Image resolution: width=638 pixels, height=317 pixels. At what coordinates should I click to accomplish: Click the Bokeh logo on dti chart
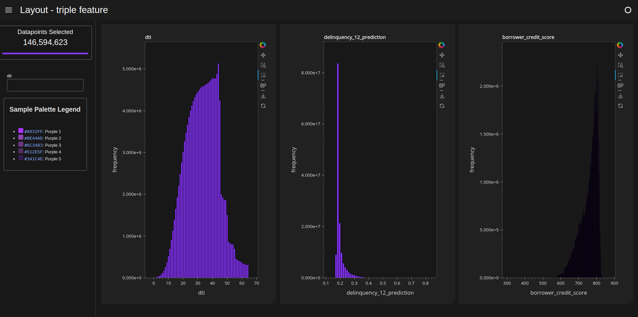click(x=263, y=45)
